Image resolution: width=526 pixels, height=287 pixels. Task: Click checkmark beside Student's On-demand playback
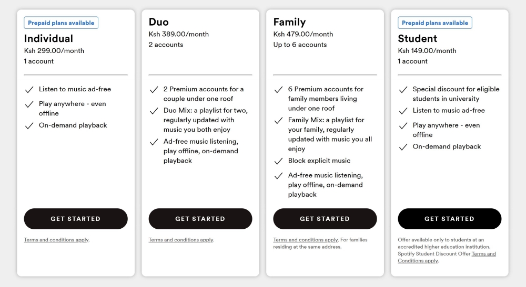point(403,147)
